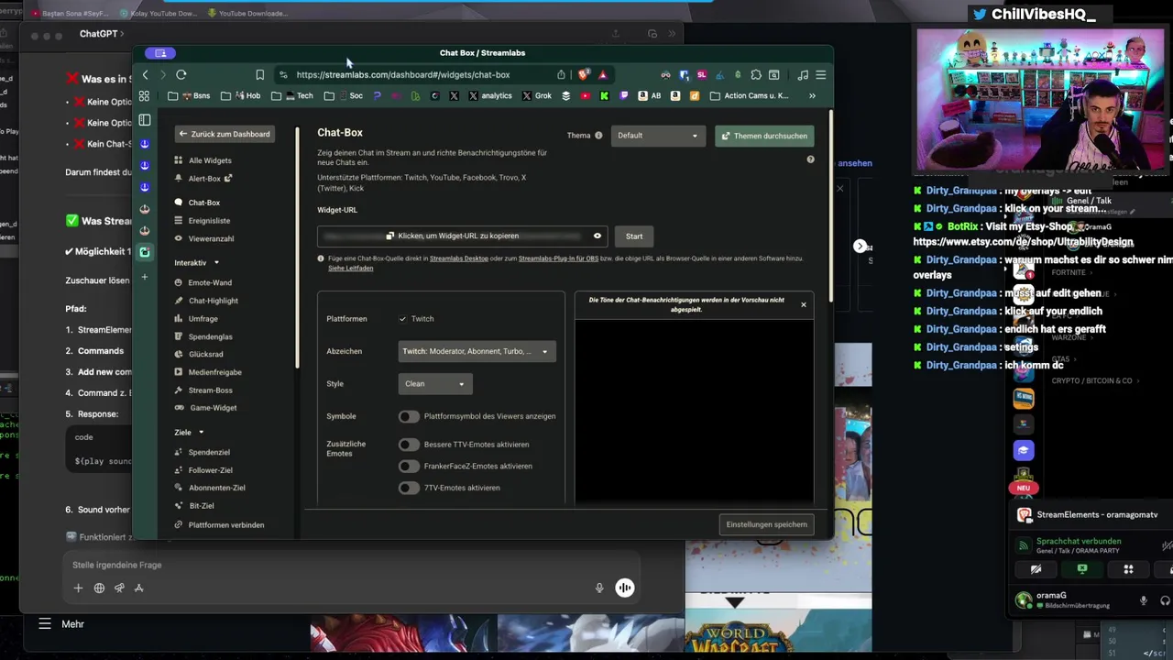Open the Brave Rewards triangle icon
The height and width of the screenshot is (660, 1173).
(x=602, y=75)
